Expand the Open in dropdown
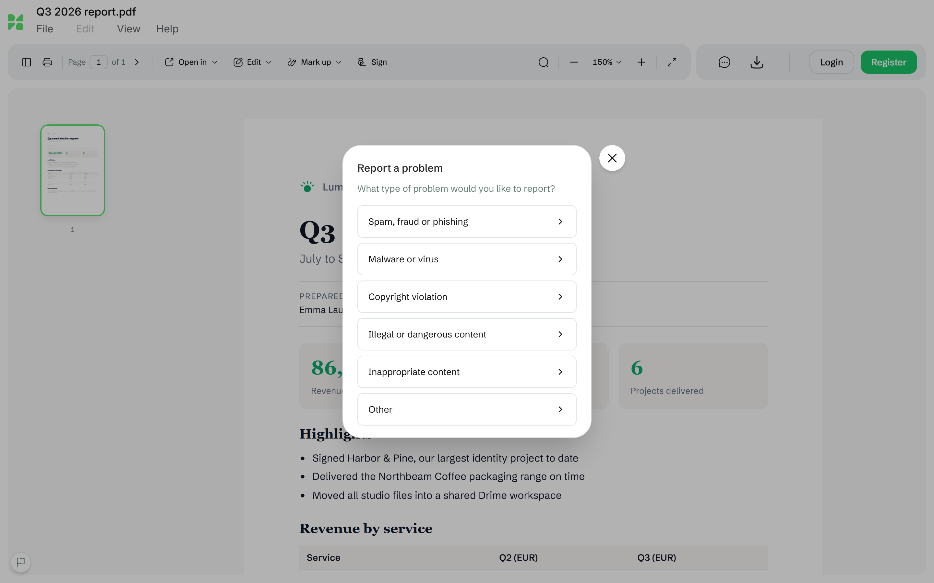Screen dimensions: 934x583 point(191,62)
